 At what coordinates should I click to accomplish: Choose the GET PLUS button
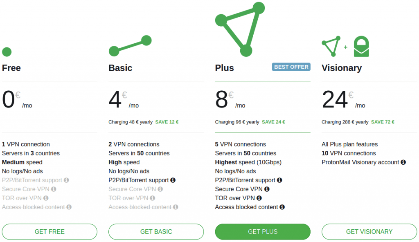click(x=263, y=232)
